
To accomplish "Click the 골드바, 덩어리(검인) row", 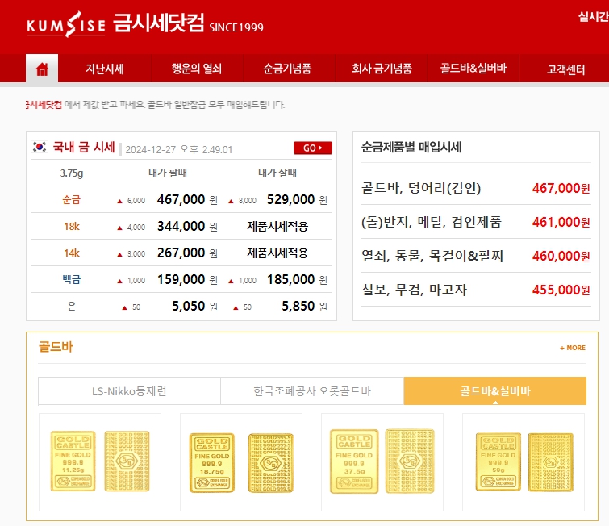I will pos(476,189).
